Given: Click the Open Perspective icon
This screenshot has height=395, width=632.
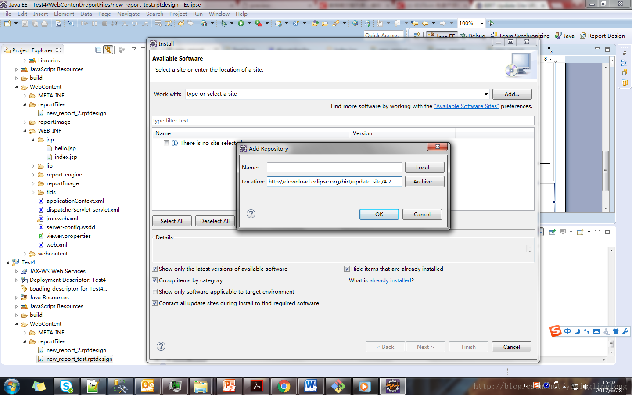Looking at the screenshot, I should (417, 35).
